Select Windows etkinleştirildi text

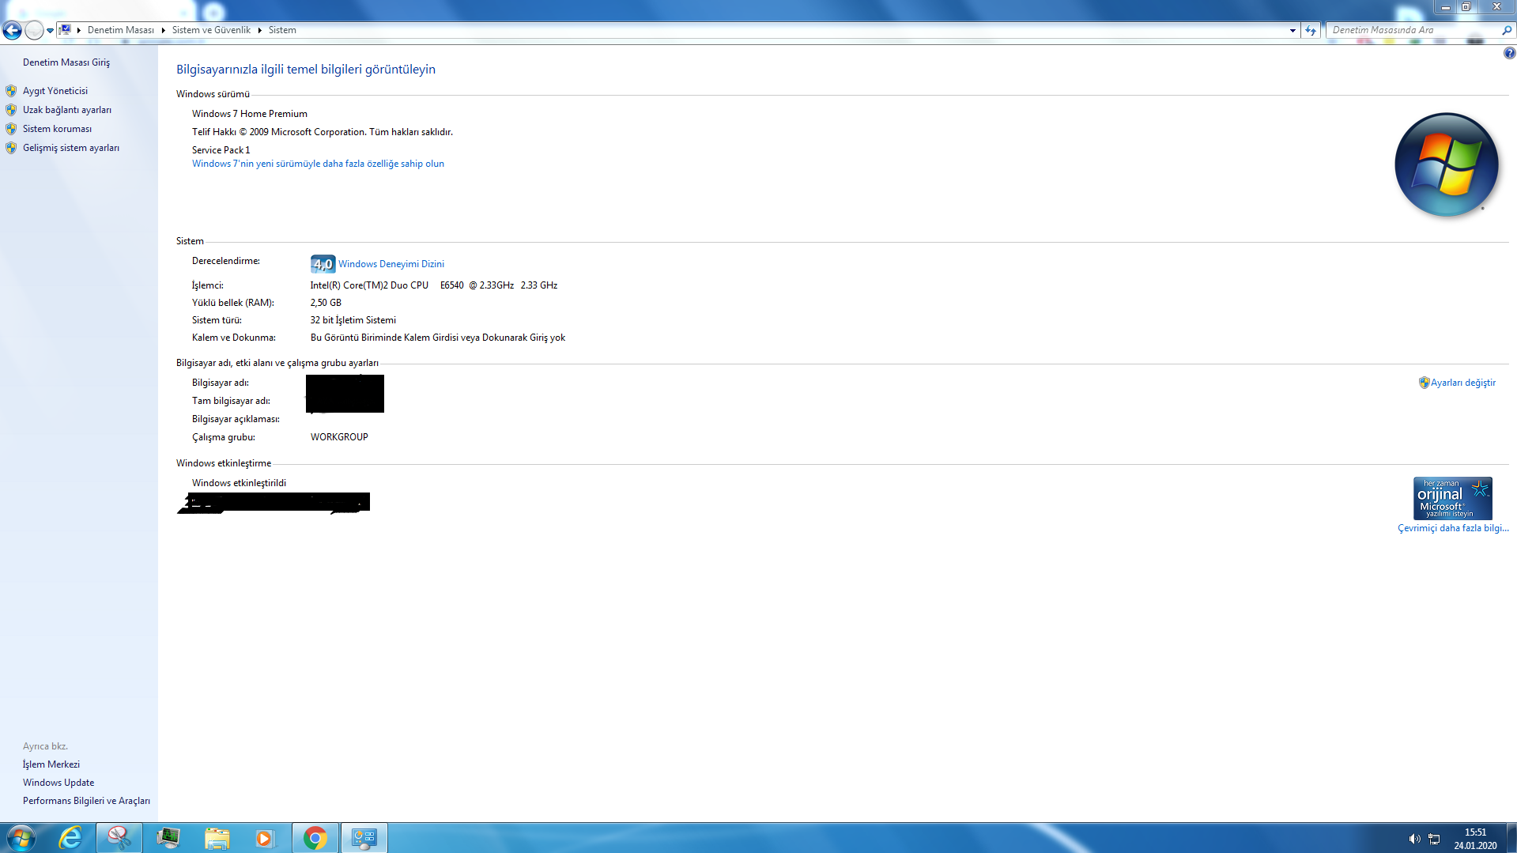[240, 483]
